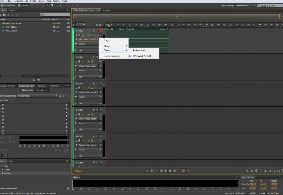The height and width of the screenshot is (195, 283).
Task: Click the Play button in transport controls
Action: click(152, 171)
